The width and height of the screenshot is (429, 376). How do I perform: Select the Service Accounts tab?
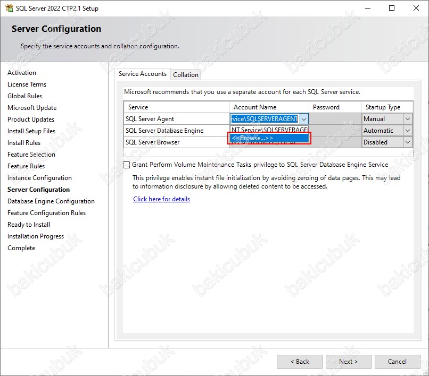coord(143,74)
